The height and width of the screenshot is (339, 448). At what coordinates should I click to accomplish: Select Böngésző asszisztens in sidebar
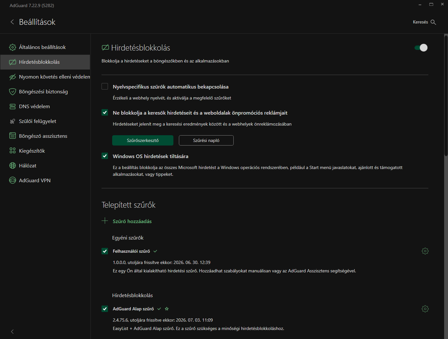pos(45,136)
